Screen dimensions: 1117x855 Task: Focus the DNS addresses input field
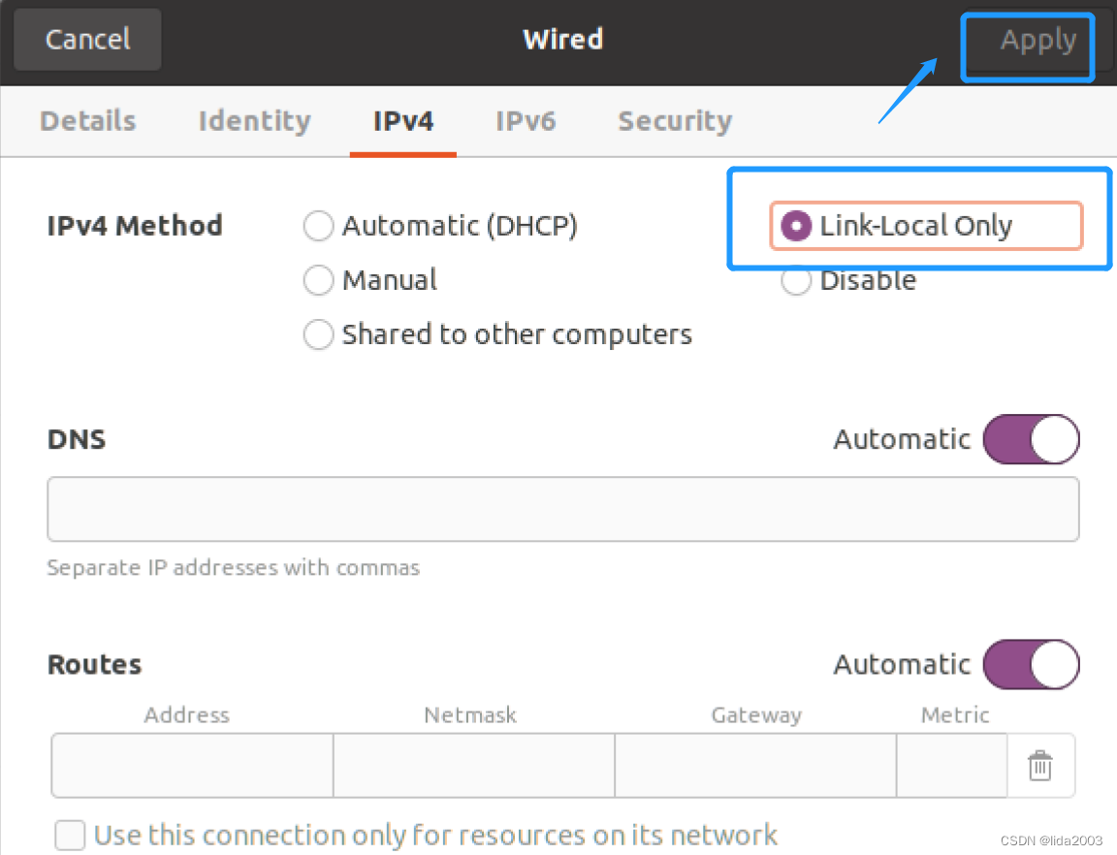[x=562, y=509]
